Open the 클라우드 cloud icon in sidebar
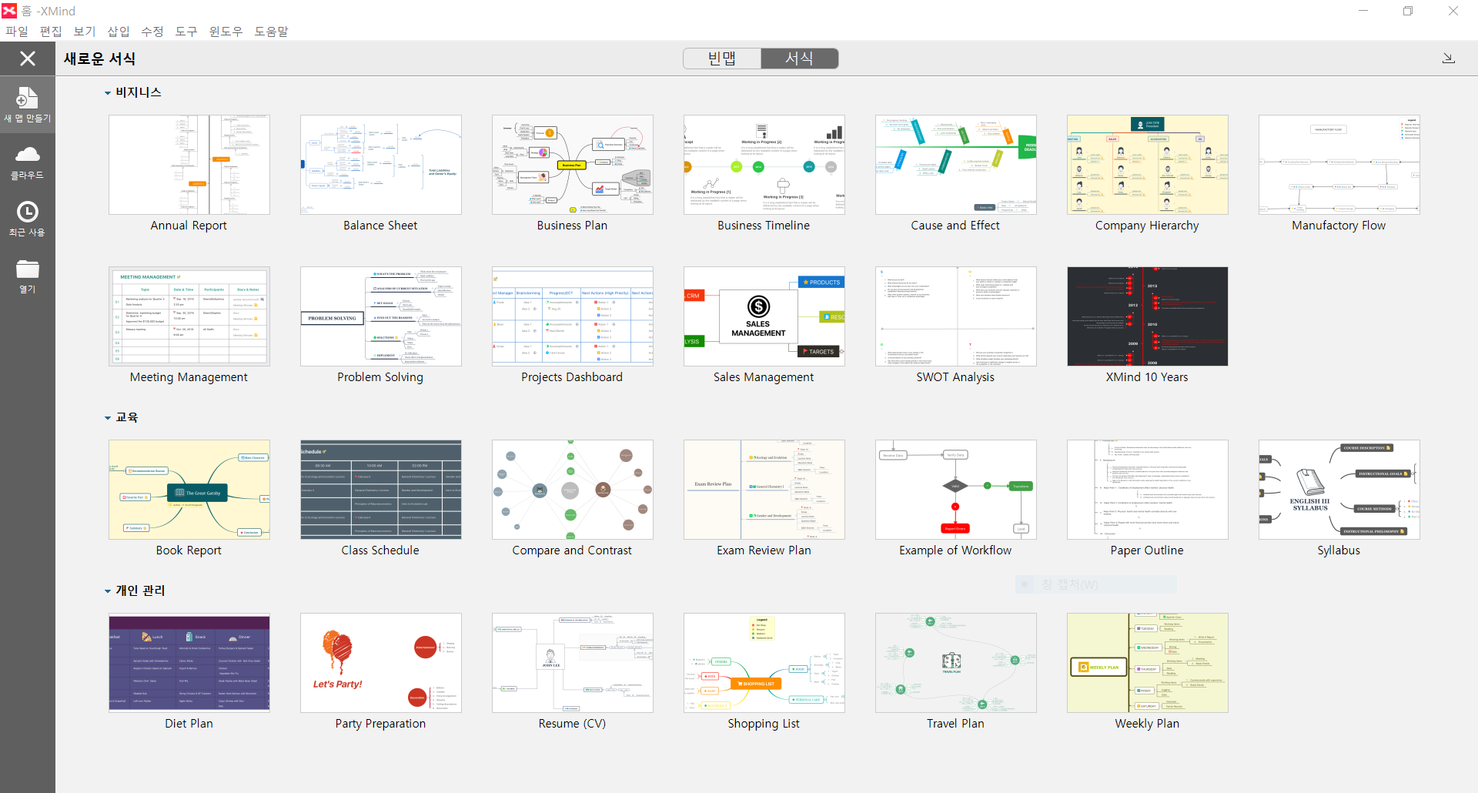This screenshot has height=793, width=1478. [27, 155]
